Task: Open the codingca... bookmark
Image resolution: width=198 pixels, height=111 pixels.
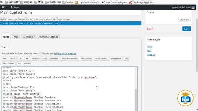Action: 114,2
